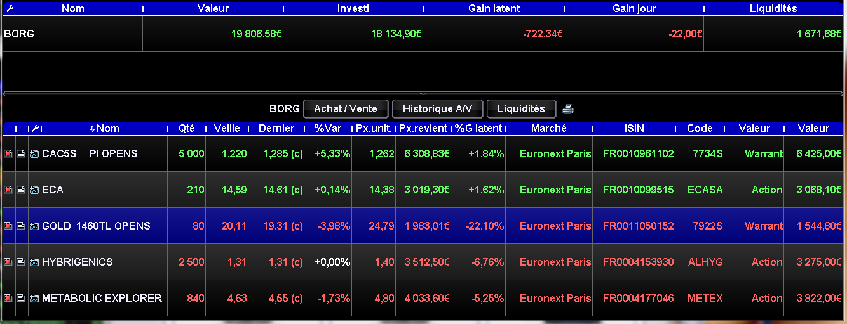Sort by the Dernier column header

(x=276, y=128)
